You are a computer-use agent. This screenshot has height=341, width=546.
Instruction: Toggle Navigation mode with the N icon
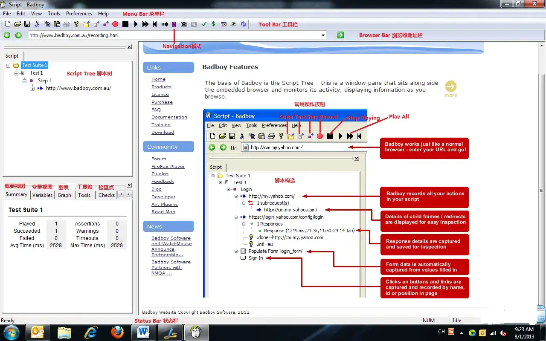coord(174,24)
